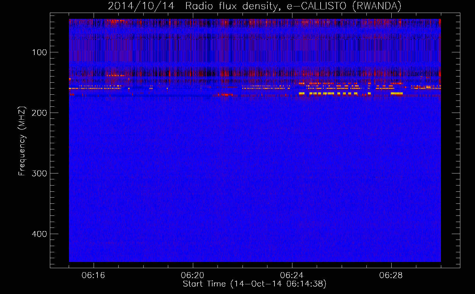Click the red emission patch near 06:21
475x294 pixels.
click(225, 95)
